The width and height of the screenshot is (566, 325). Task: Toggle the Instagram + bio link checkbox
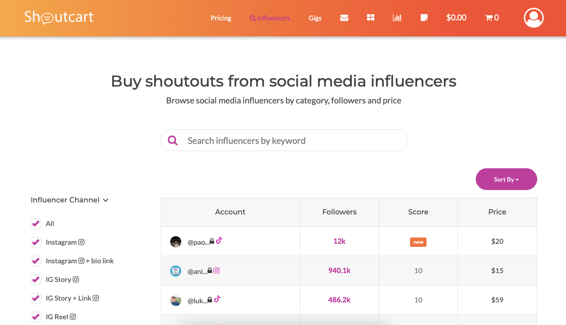pyautogui.click(x=36, y=261)
